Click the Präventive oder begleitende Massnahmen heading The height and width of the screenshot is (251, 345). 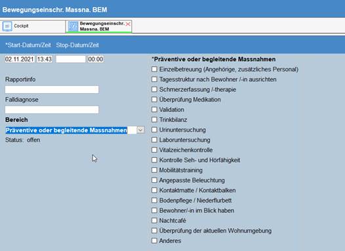(214, 60)
